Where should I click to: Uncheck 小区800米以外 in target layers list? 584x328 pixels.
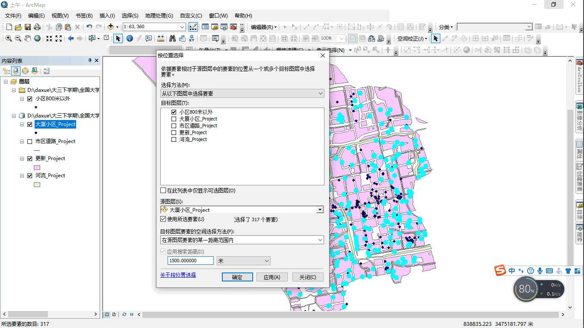[174, 112]
